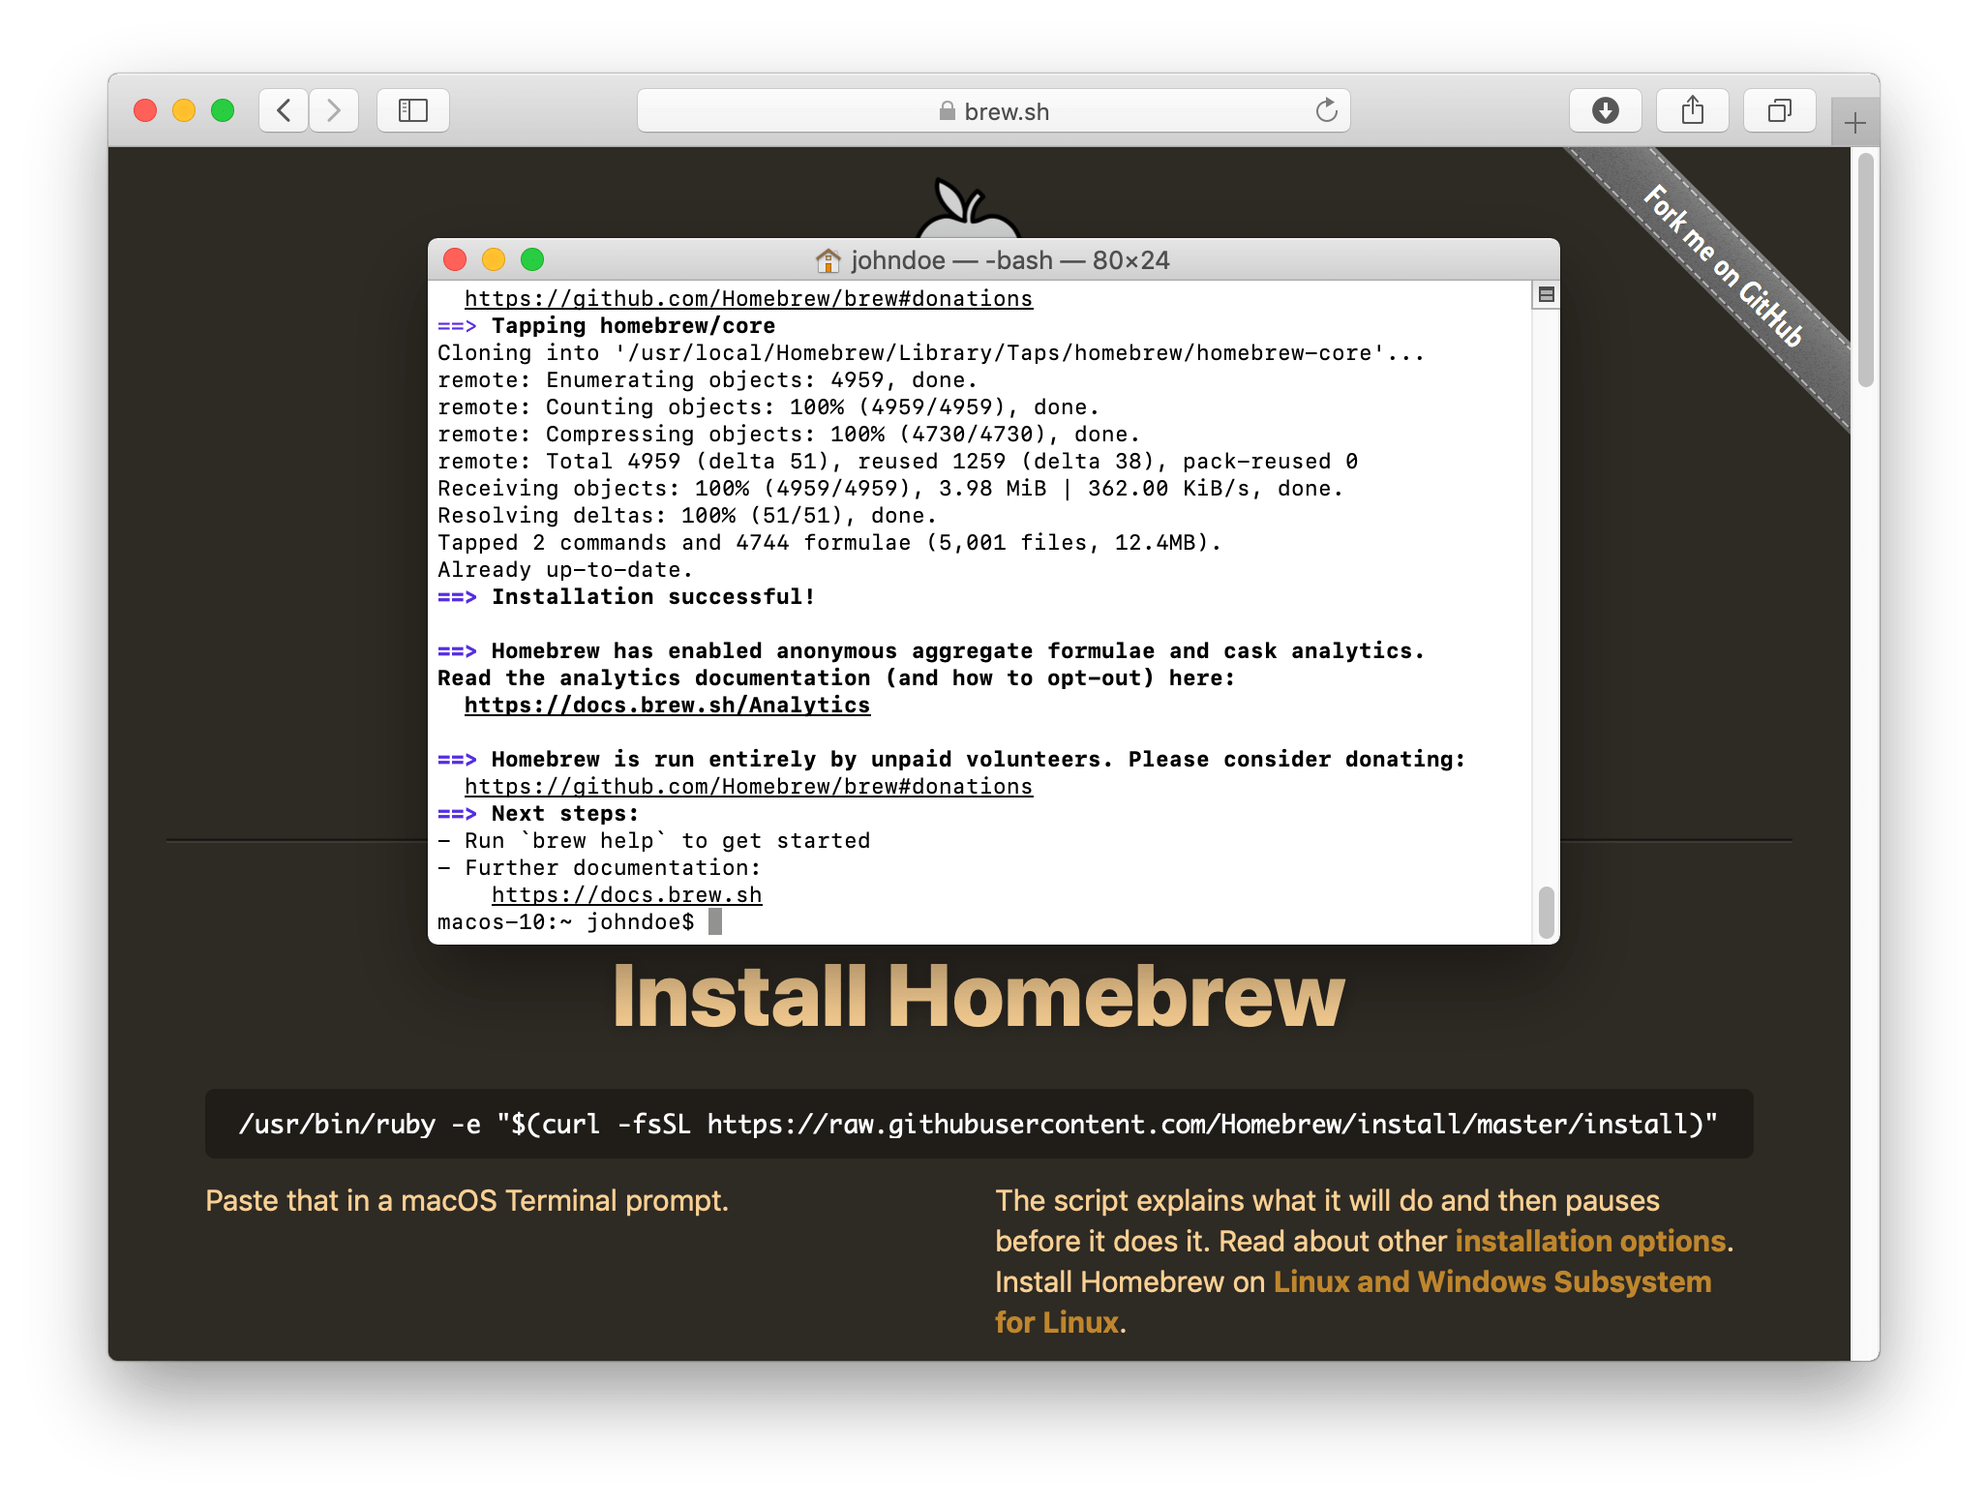
Task: Click the 'Tapped 2 commands and 4744 formulae' line
Action: [829, 543]
